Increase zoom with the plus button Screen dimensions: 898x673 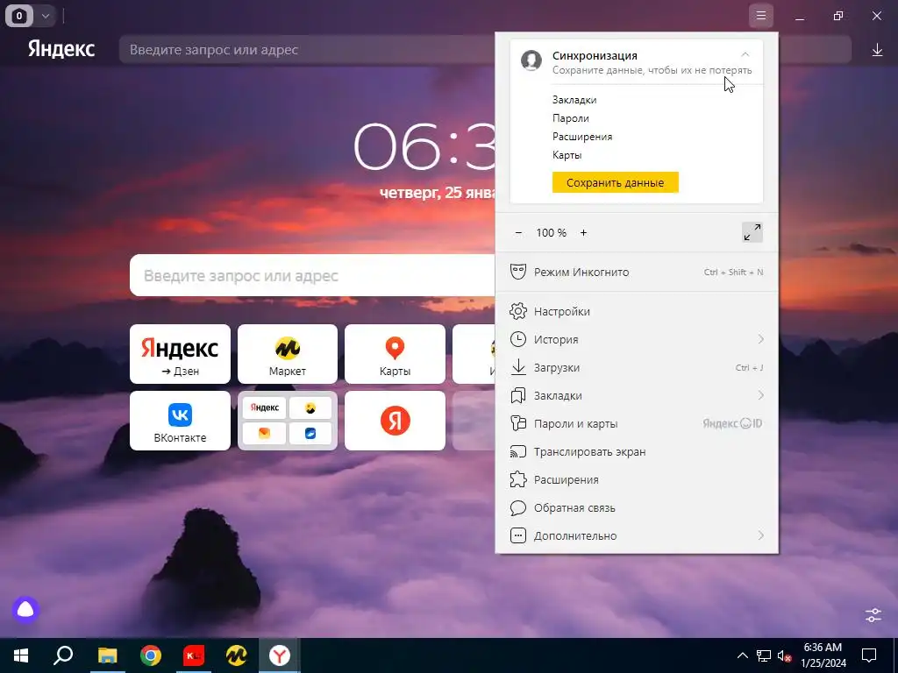[583, 232]
